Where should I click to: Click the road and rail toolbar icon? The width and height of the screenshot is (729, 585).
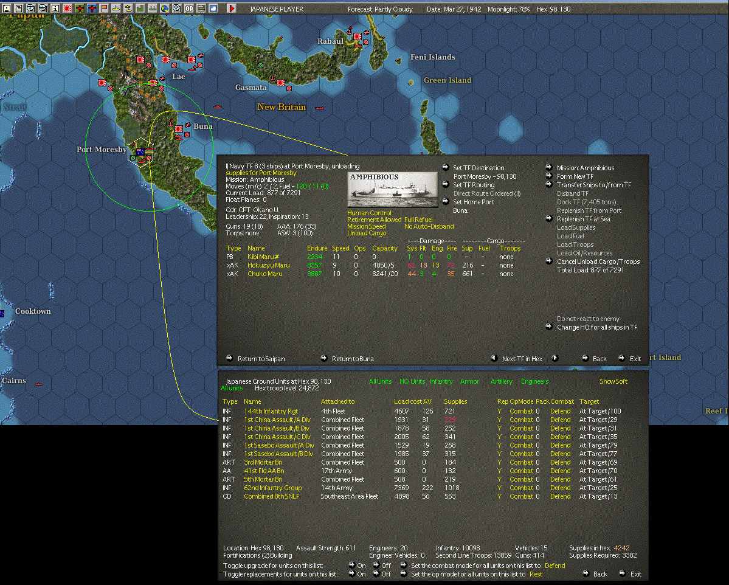pos(201,9)
